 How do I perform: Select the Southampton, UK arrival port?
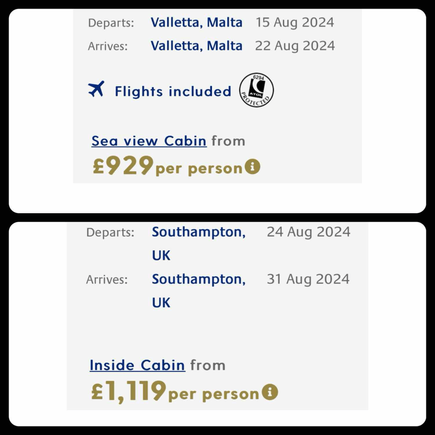point(199,291)
